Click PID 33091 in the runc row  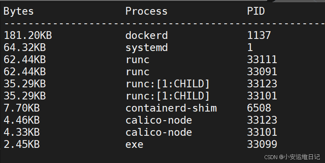tap(262, 72)
